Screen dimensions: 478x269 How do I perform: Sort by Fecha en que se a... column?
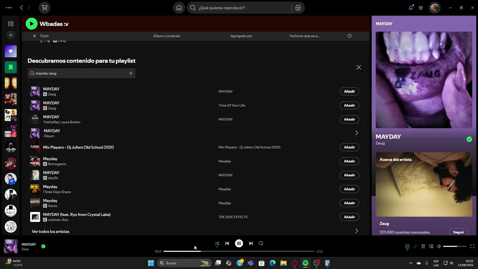coord(304,36)
